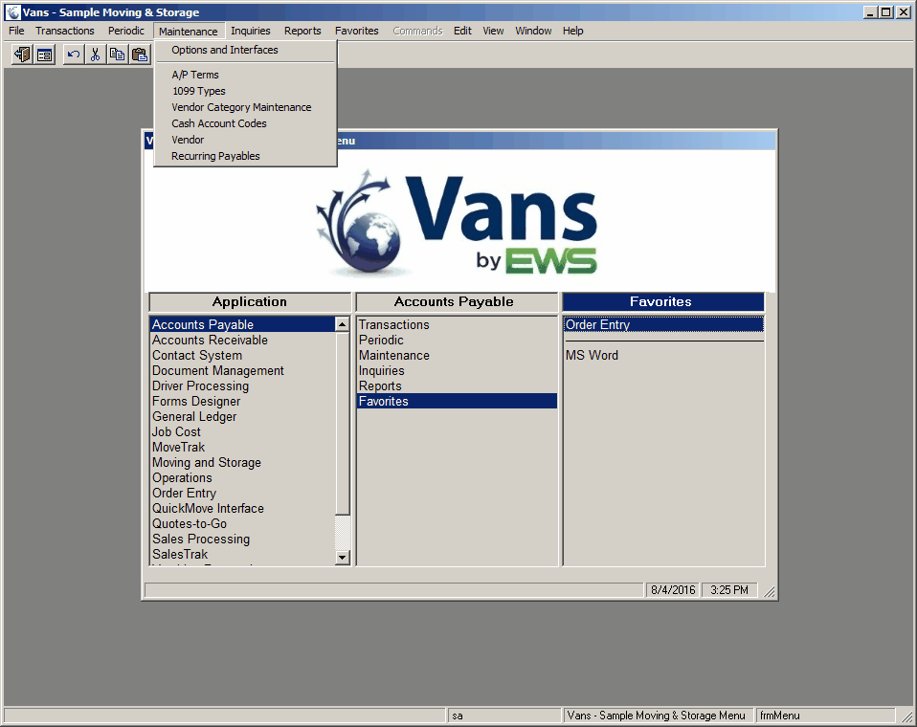Viewport: 917px width, 727px height.
Task: Click the Accounts Payable column header button
Action: point(457,302)
